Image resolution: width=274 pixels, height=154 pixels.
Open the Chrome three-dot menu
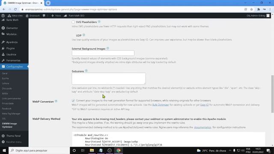pyautogui.click(x=270, y=9)
